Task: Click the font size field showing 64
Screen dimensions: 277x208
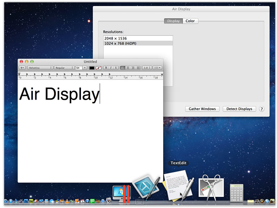Action: 79,68
